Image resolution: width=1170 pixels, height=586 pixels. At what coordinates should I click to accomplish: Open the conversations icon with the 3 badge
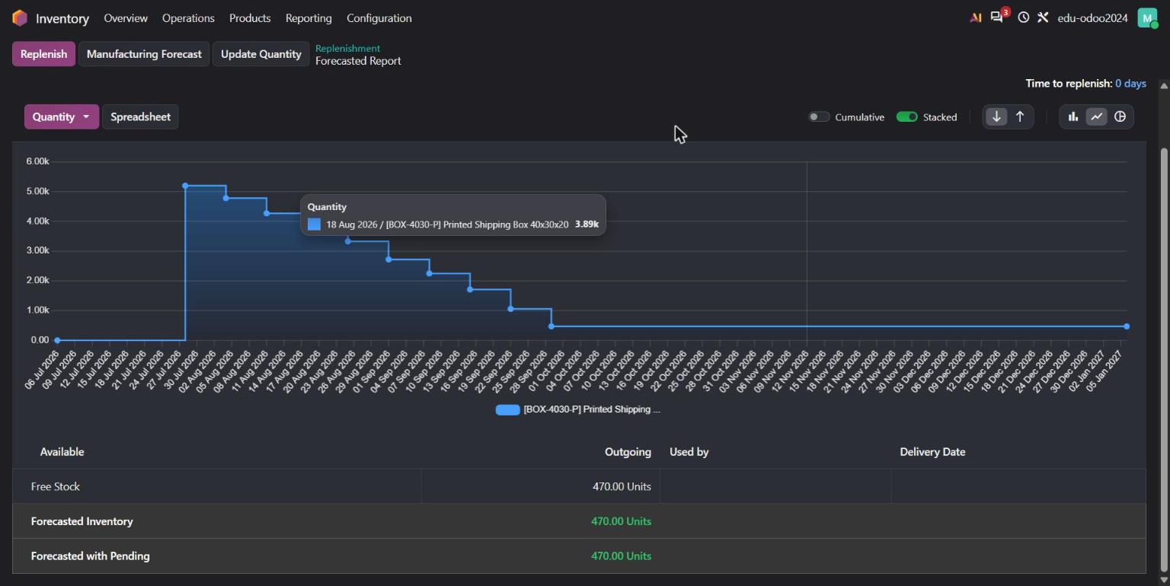point(996,18)
